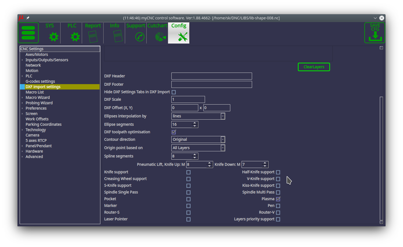Open the green hamburger main menu
403x247 pixels.
tap(28, 33)
